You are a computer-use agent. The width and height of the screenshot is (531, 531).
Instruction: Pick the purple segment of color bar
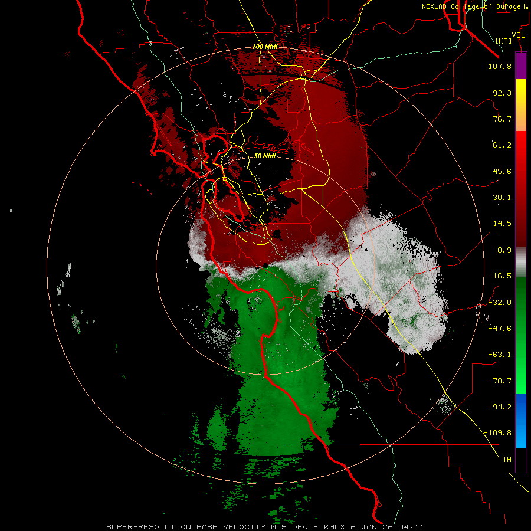[521, 65]
